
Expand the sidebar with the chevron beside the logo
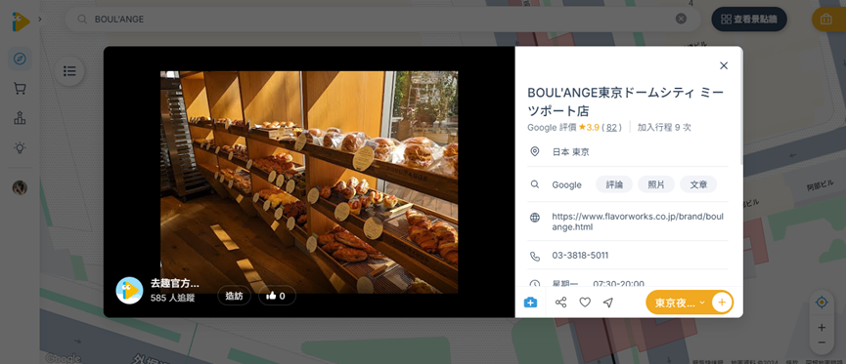click(x=40, y=20)
